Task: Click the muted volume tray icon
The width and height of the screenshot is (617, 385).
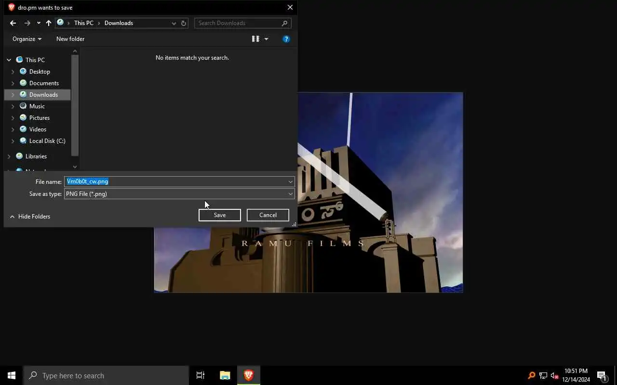Action: point(555,375)
